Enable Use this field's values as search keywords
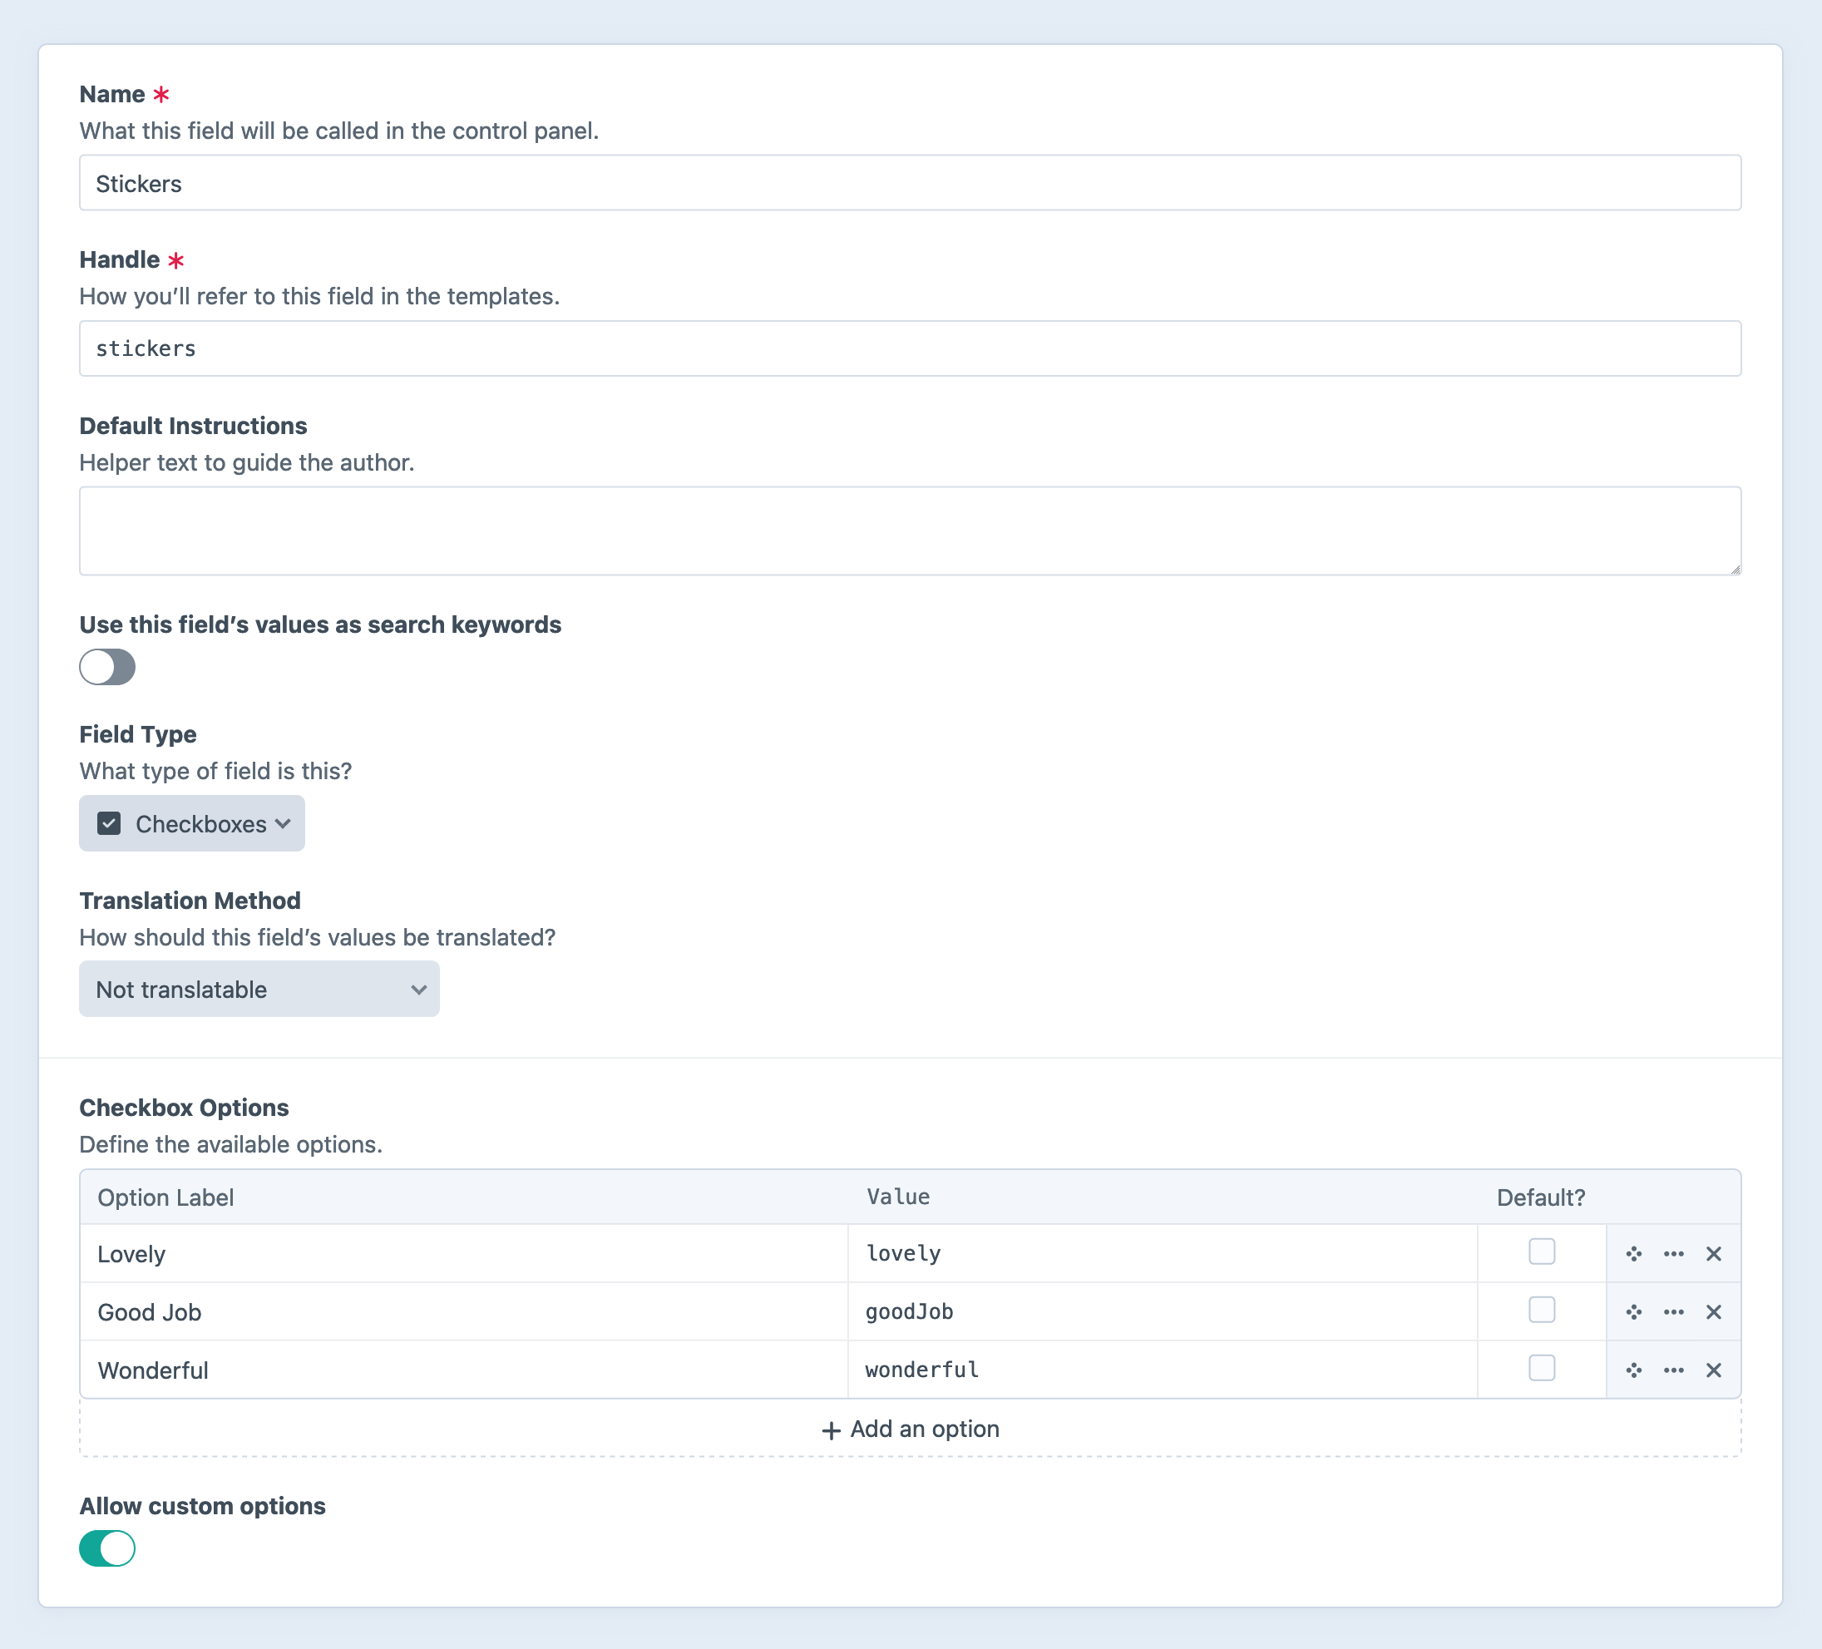This screenshot has height=1649, width=1822. pos(106,665)
